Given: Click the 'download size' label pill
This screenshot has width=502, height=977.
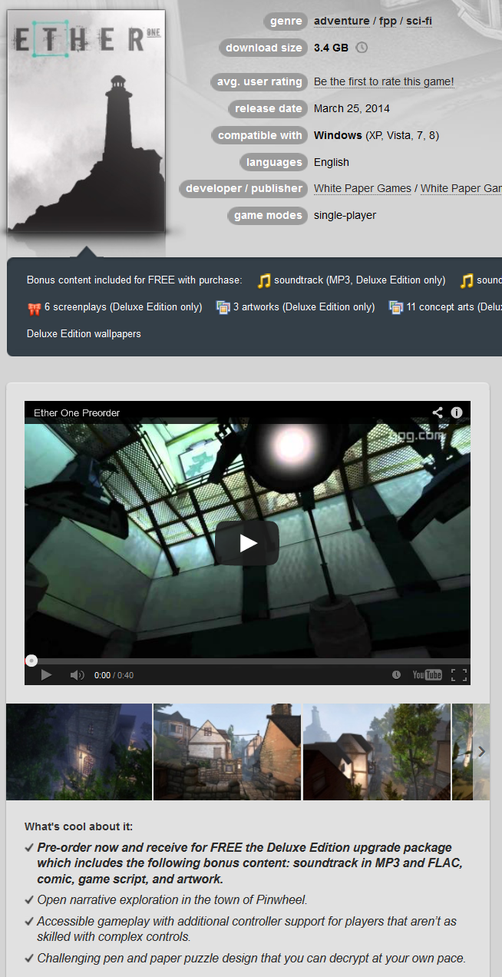Looking at the screenshot, I should click(263, 48).
